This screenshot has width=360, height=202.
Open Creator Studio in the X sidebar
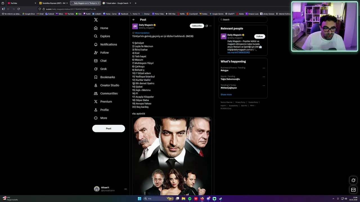107,85
